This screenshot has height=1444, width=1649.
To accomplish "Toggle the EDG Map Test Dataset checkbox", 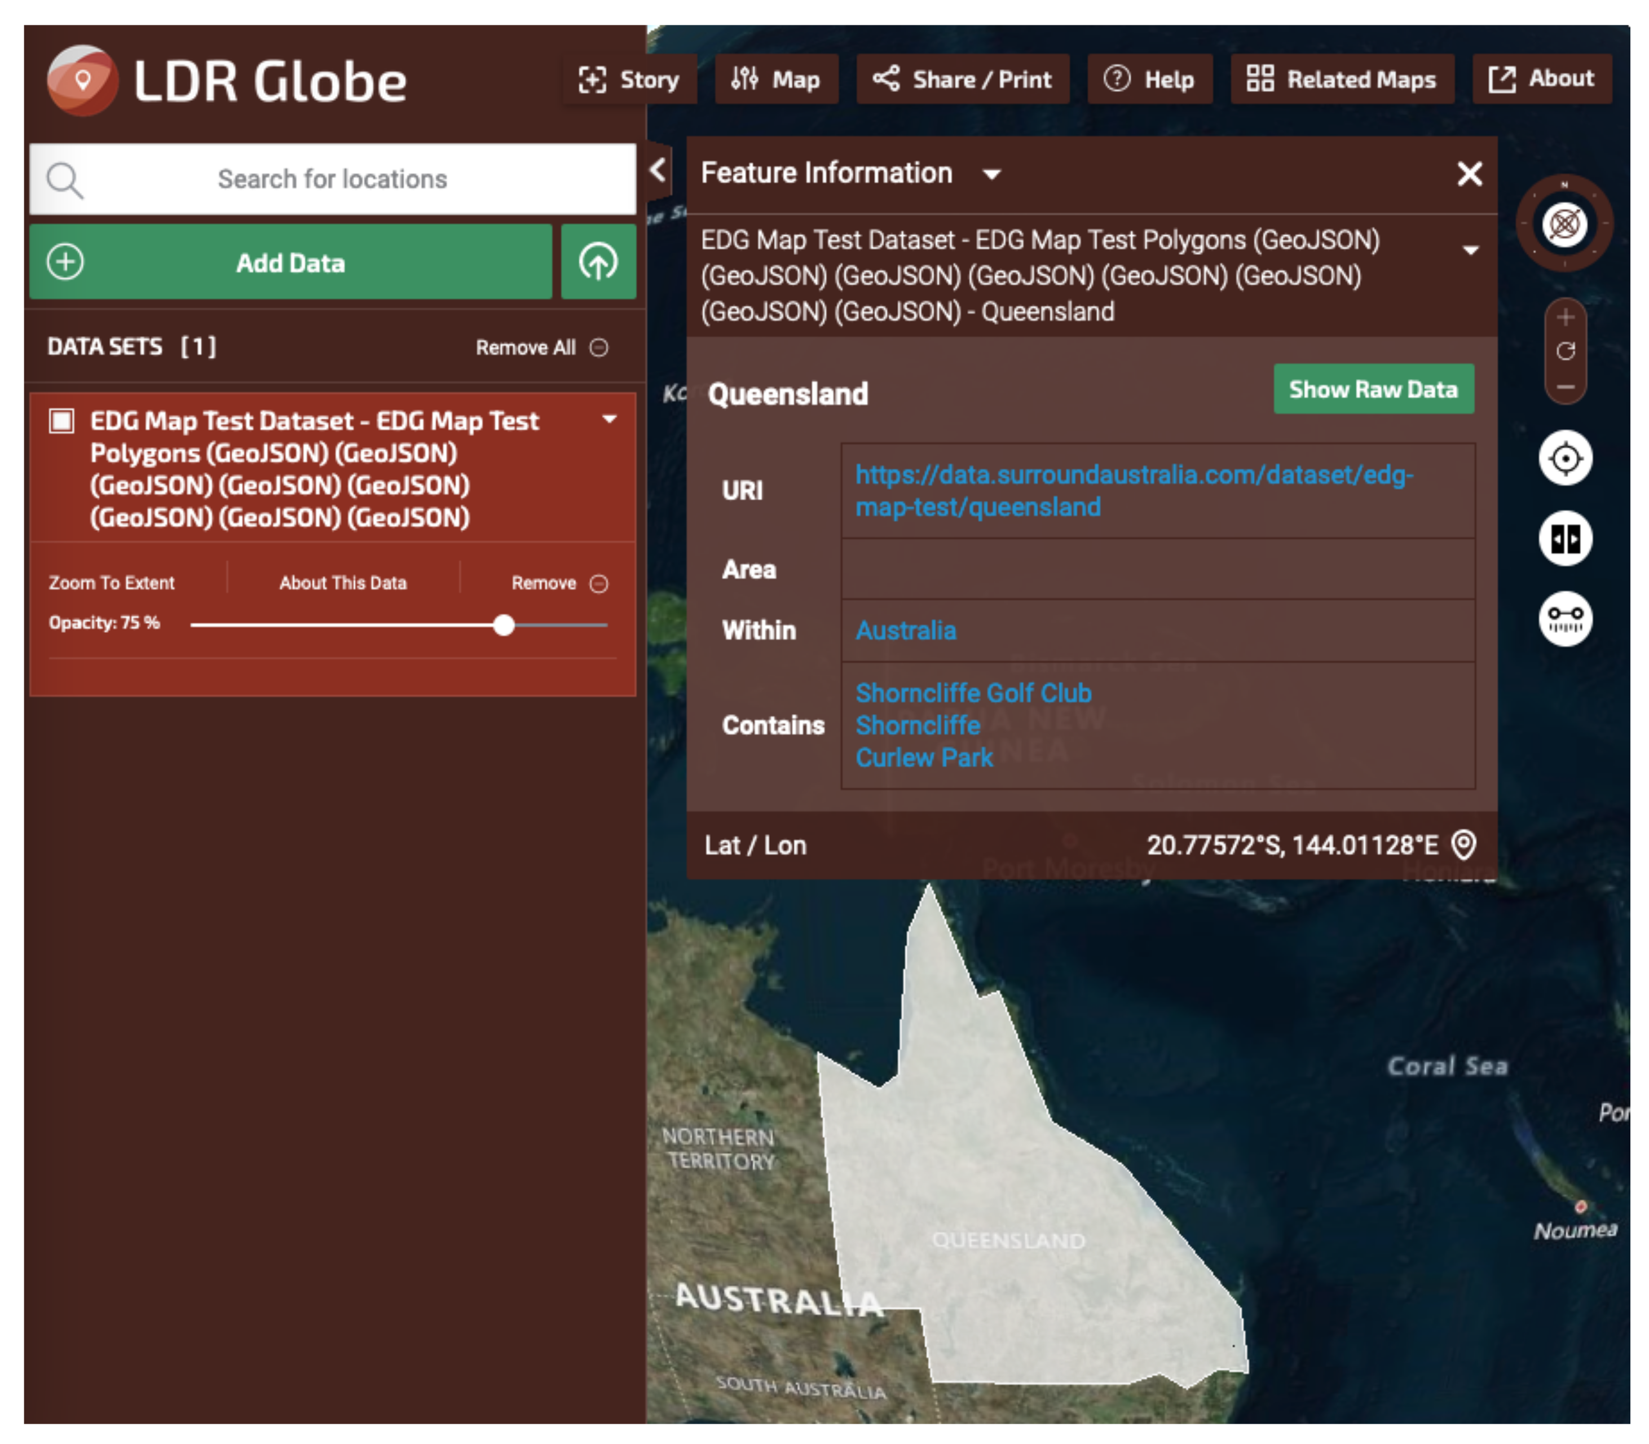I will click(62, 421).
